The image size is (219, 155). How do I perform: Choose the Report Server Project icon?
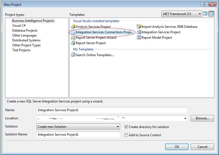pos(73,43)
